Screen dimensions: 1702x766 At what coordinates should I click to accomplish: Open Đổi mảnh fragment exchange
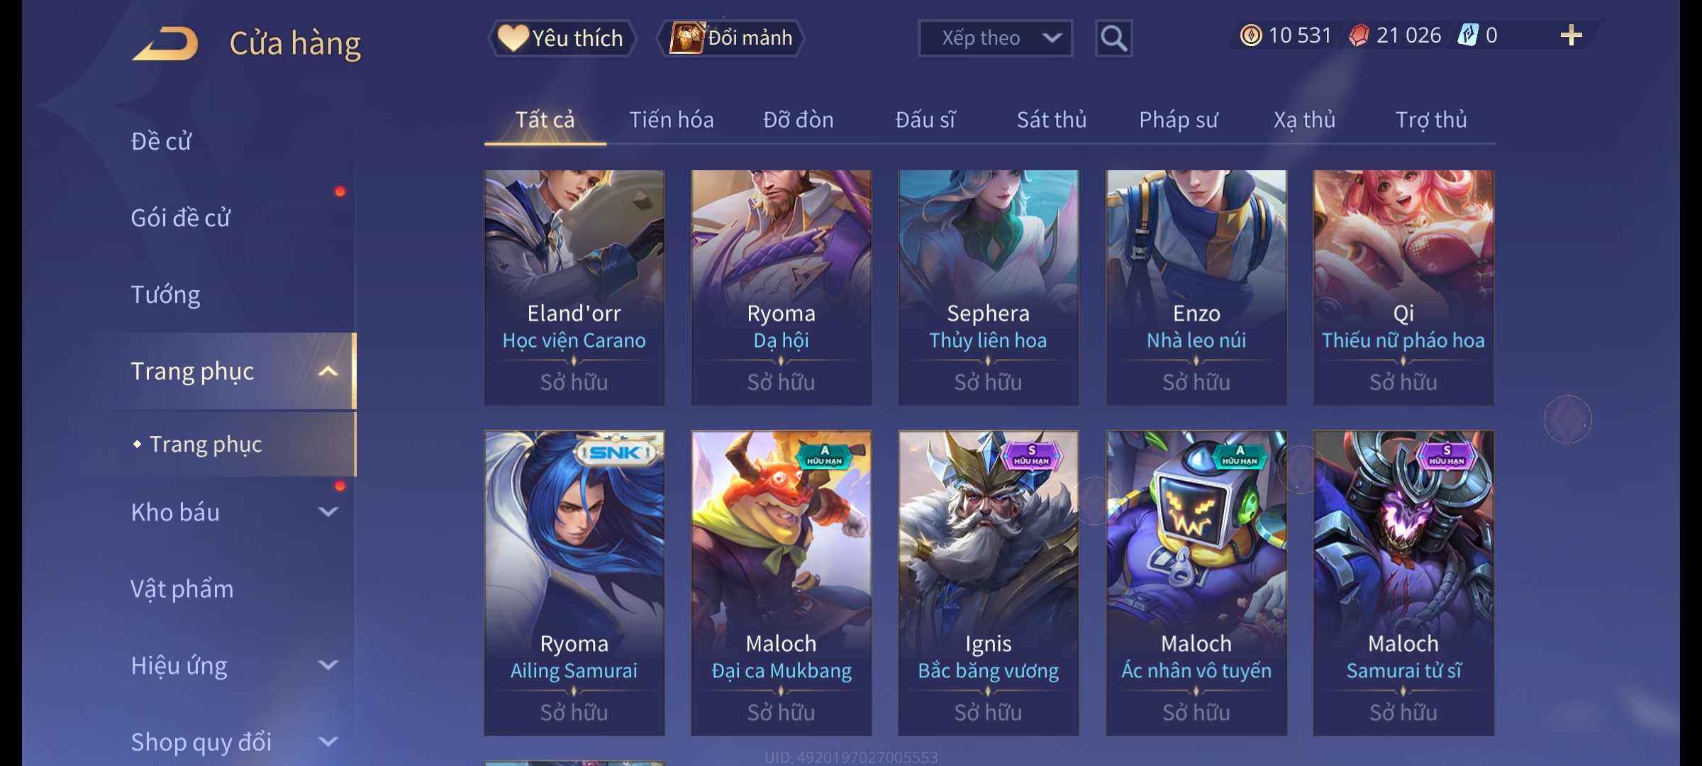731,38
